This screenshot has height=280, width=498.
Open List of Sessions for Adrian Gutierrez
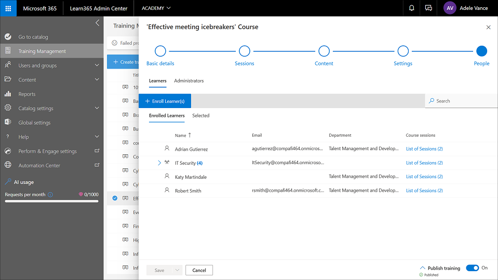coord(424,149)
